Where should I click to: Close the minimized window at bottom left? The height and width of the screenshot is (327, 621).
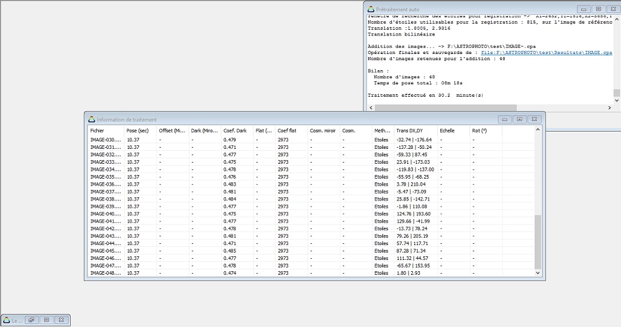pos(61,320)
